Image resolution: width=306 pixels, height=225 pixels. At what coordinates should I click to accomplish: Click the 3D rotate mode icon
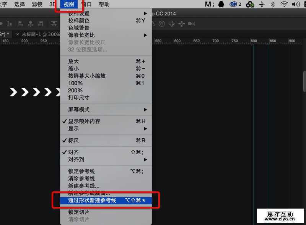click(x=162, y=24)
